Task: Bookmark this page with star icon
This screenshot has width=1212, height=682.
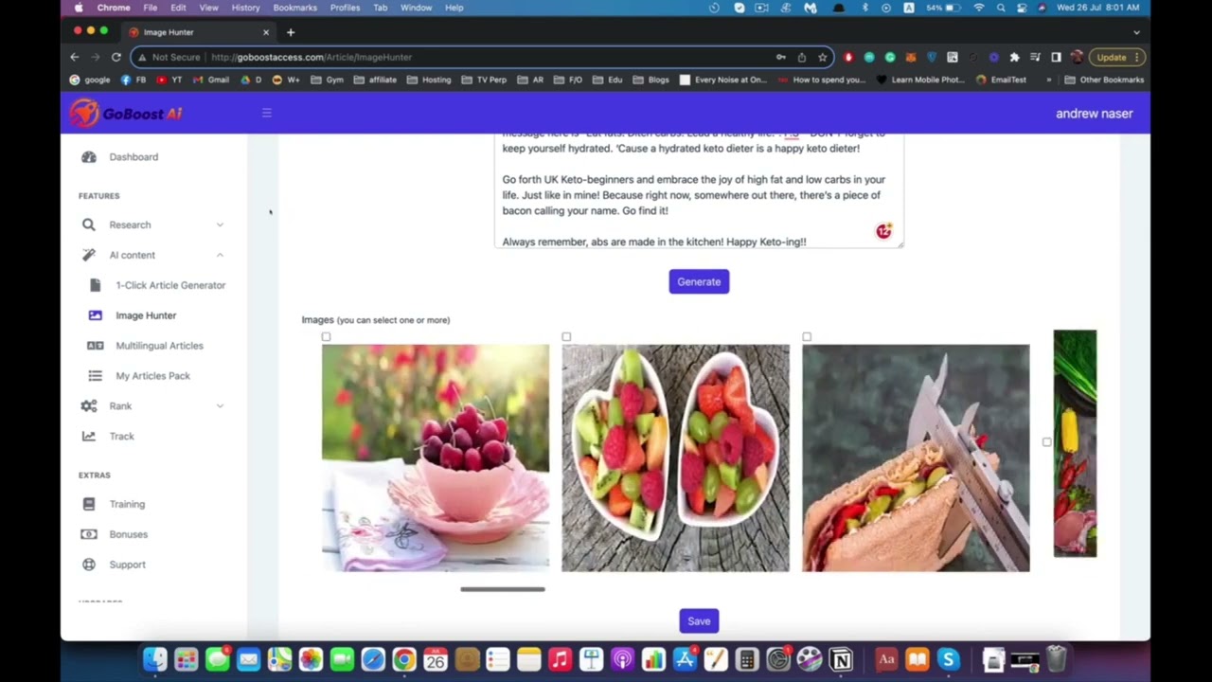Action: click(822, 57)
